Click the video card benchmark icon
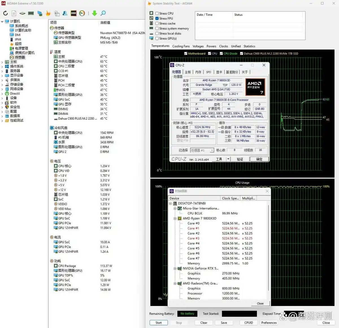The width and height of the screenshot is (339, 328). [x=40, y=13]
